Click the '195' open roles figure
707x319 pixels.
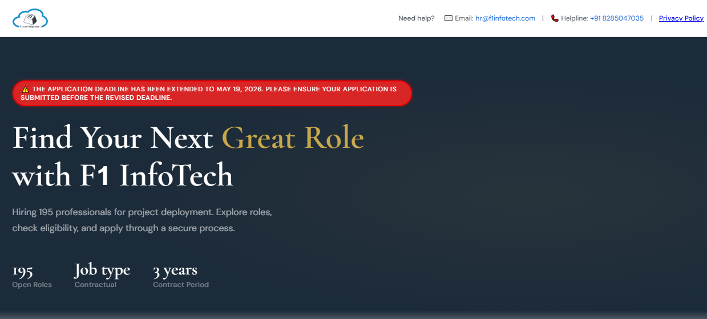pyautogui.click(x=23, y=270)
